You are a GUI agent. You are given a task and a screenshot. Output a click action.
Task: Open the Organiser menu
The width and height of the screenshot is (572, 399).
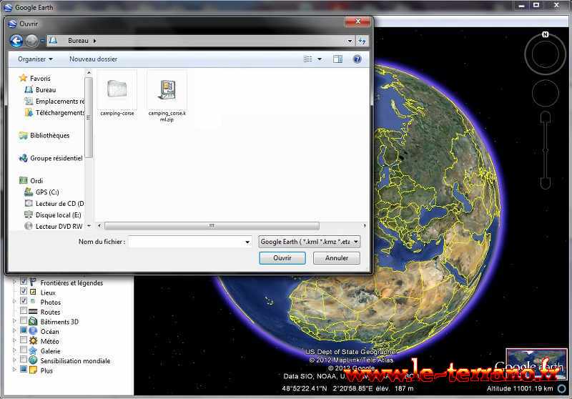35,59
